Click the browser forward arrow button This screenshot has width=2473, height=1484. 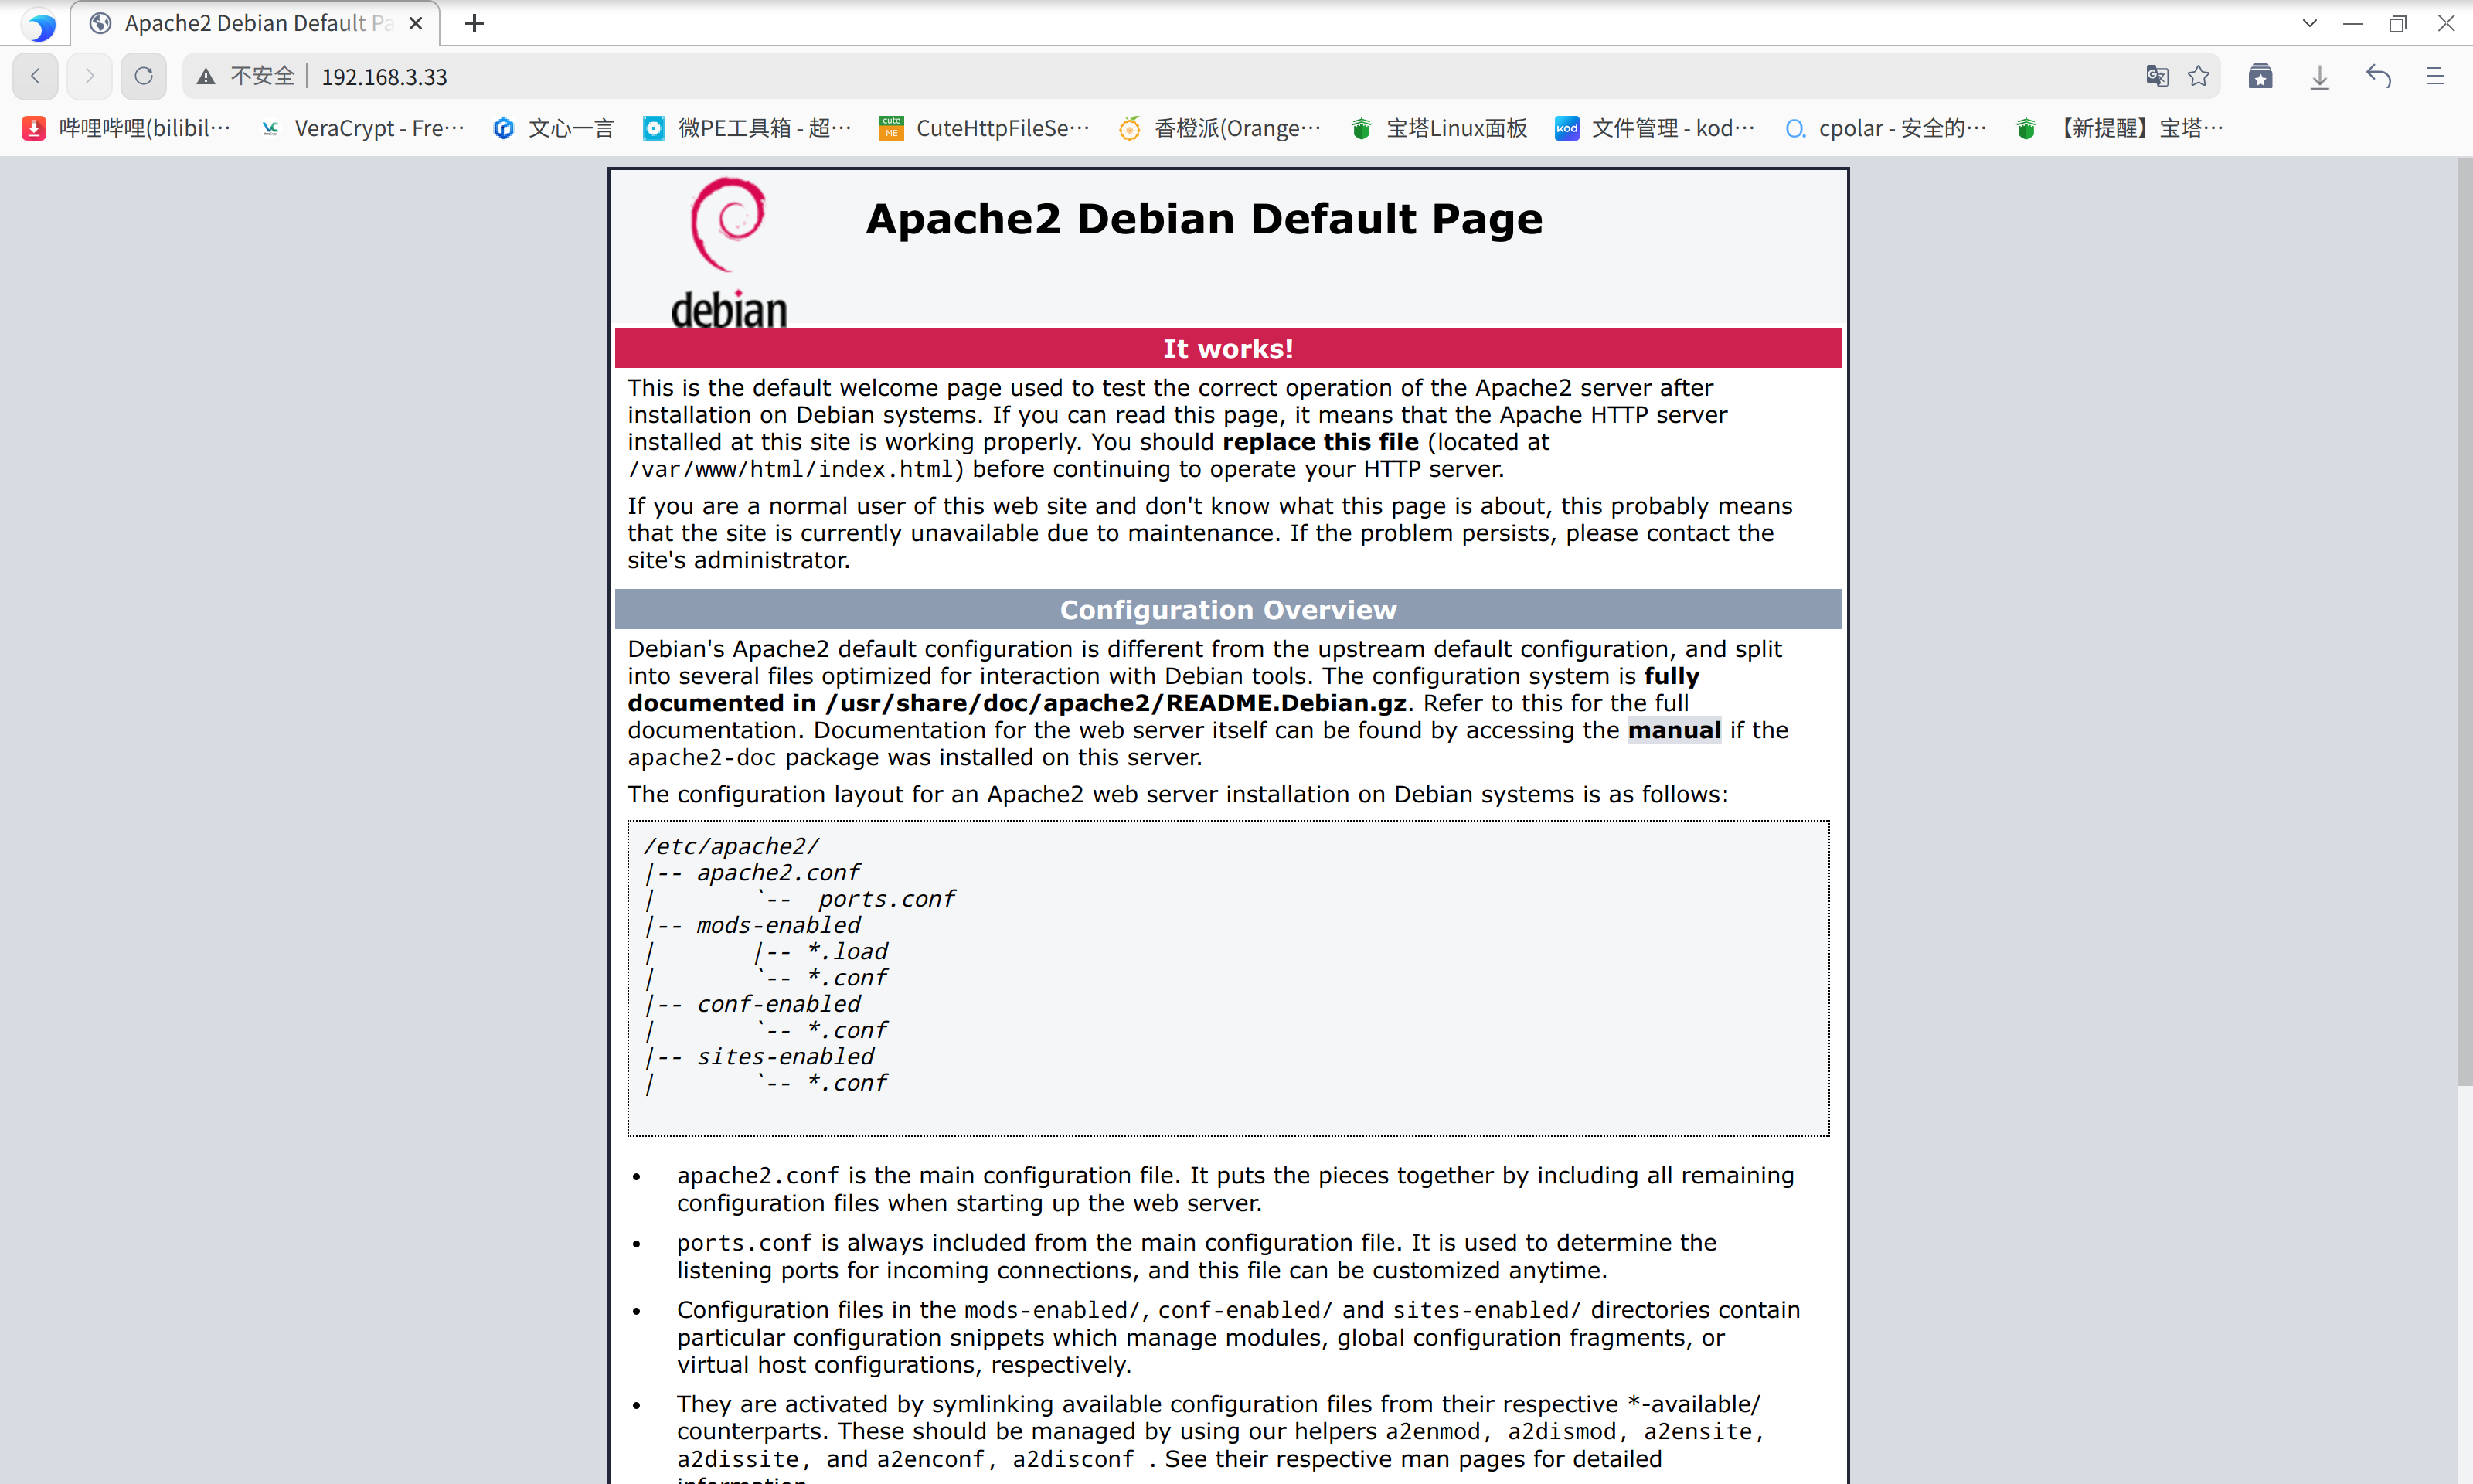pyautogui.click(x=90, y=76)
